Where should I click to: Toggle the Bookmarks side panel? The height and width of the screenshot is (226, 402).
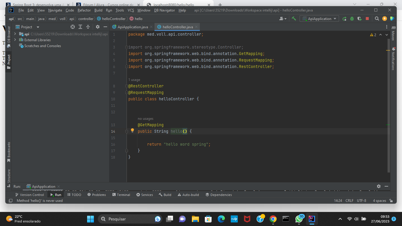[9, 152]
